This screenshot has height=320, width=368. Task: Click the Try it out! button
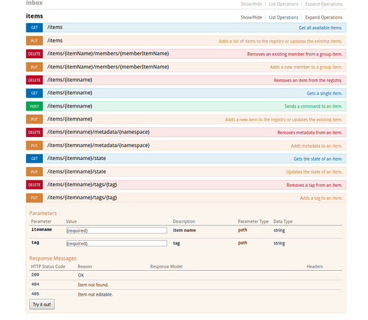click(x=42, y=304)
